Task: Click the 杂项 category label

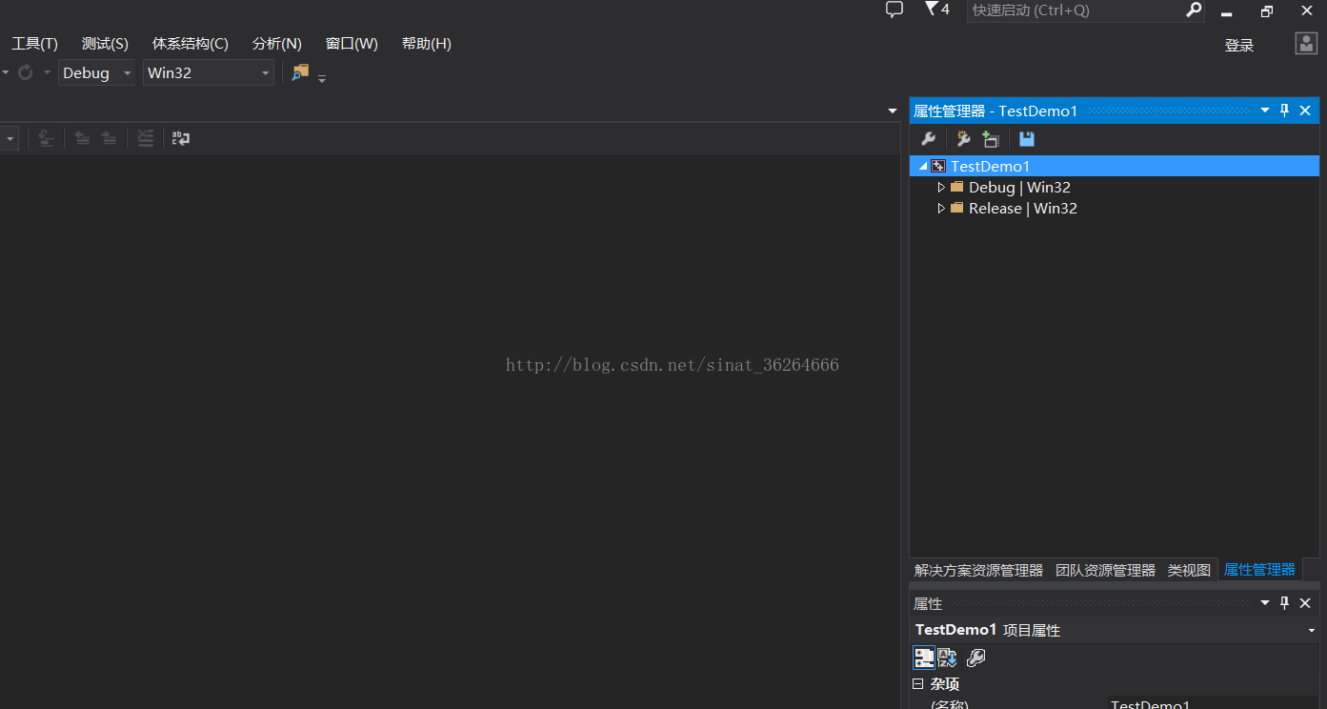Action: (x=945, y=684)
